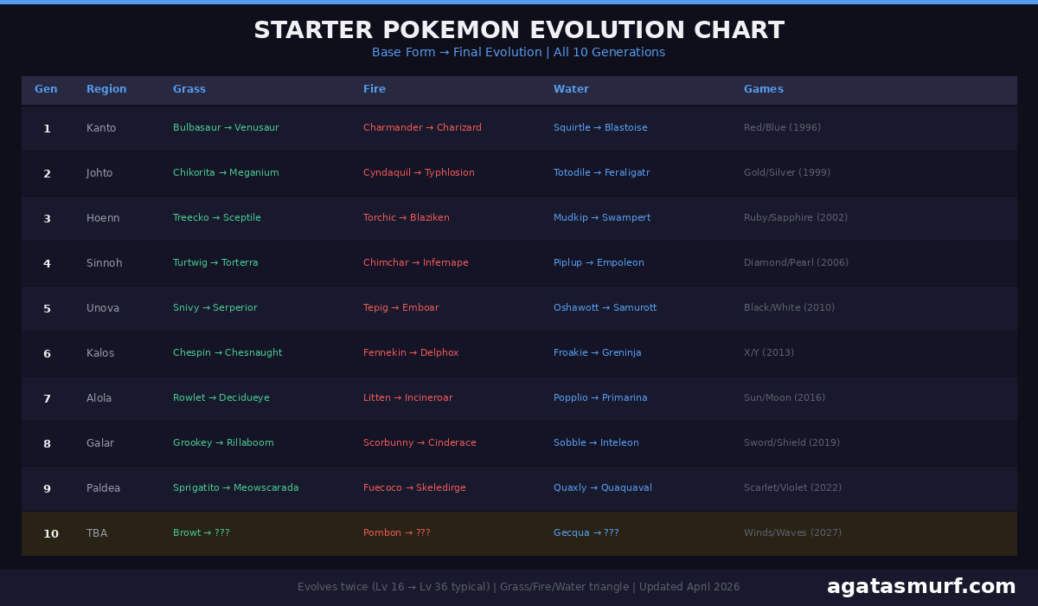Click generation number 10
This screenshot has width=1038, height=606.
[x=51, y=534]
